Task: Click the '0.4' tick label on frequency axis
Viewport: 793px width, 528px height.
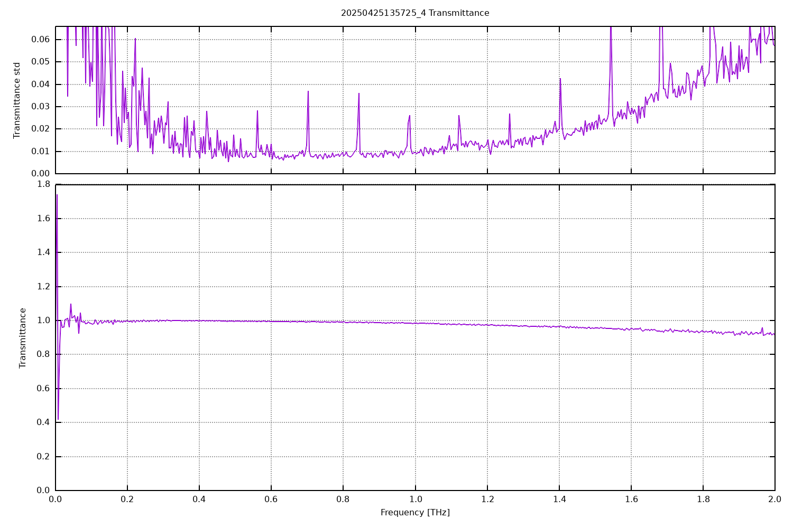Action: (199, 499)
